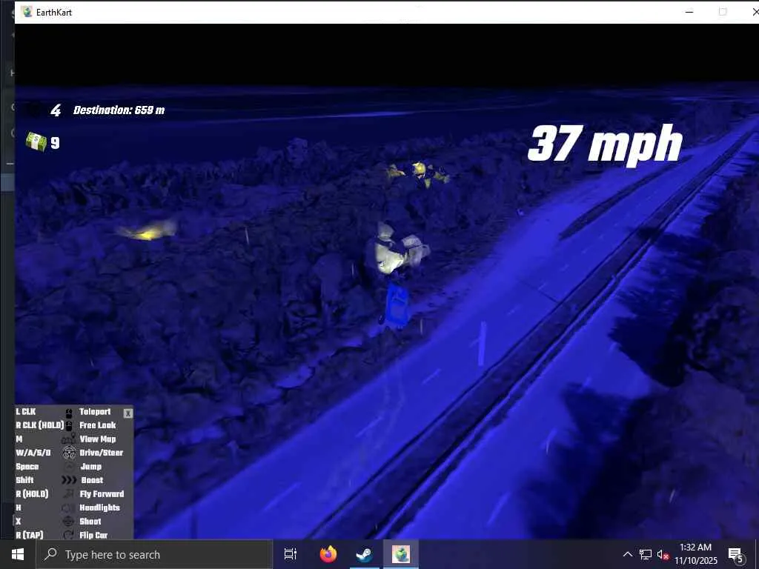Click the EarthKart taskbar icon
The width and height of the screenshot is (759, 569).
(x=401, y=554)
